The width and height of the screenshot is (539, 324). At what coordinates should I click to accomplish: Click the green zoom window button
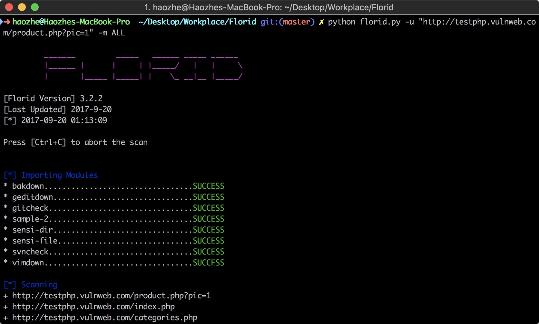(x=35, y=7)
